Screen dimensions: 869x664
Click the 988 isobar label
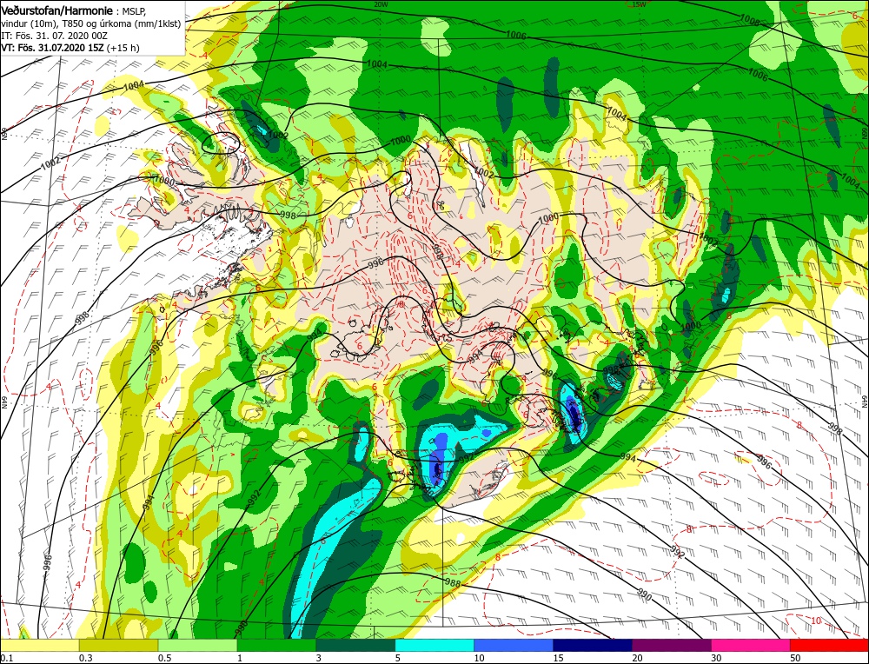[453, 582]
